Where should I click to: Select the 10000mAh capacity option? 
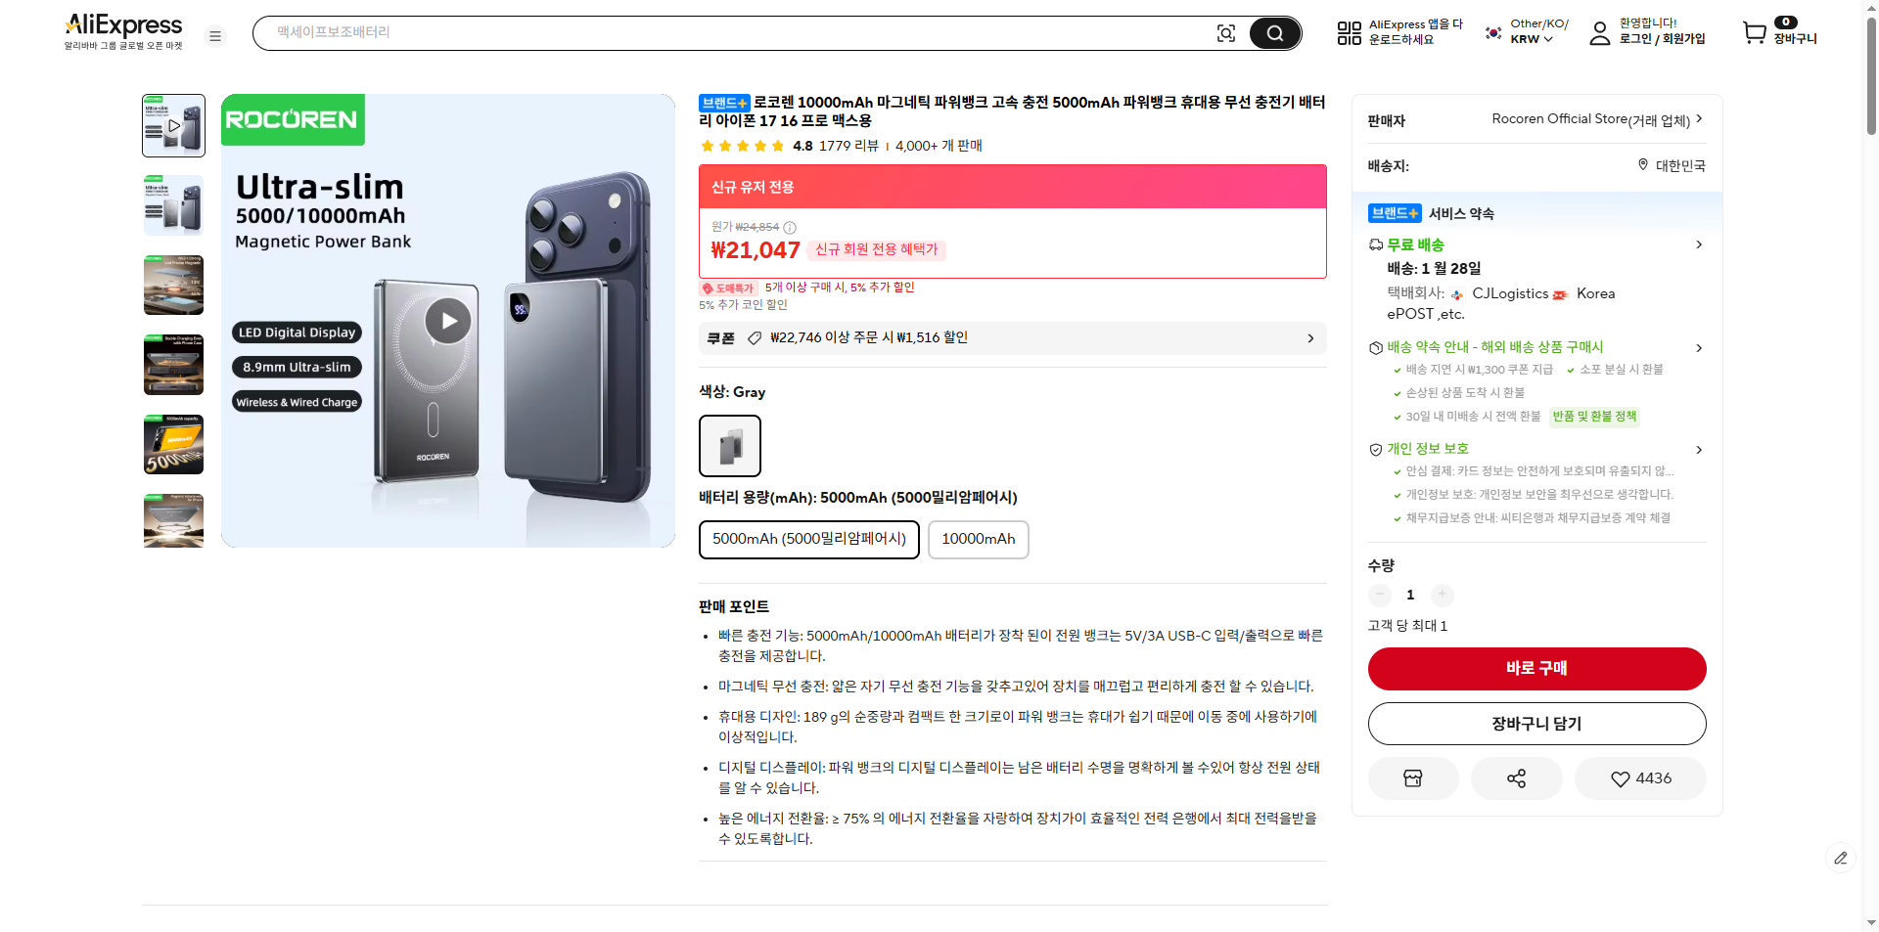pyautogui.click(x=978, y=539)
